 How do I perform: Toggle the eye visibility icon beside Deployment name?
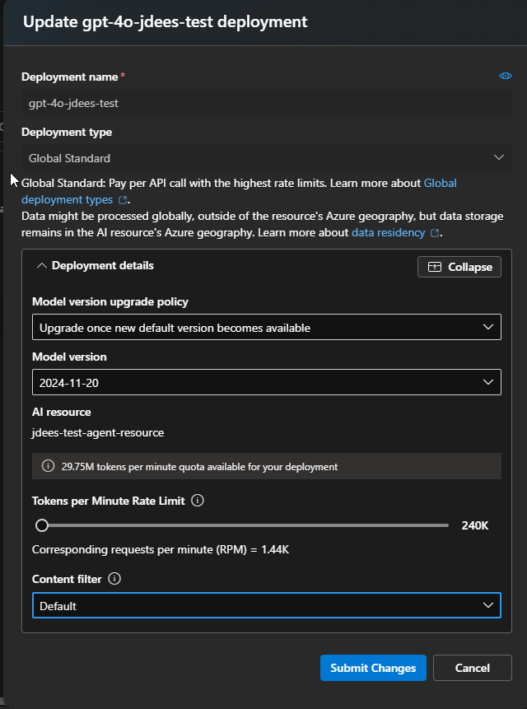click(x=505, y=76)
